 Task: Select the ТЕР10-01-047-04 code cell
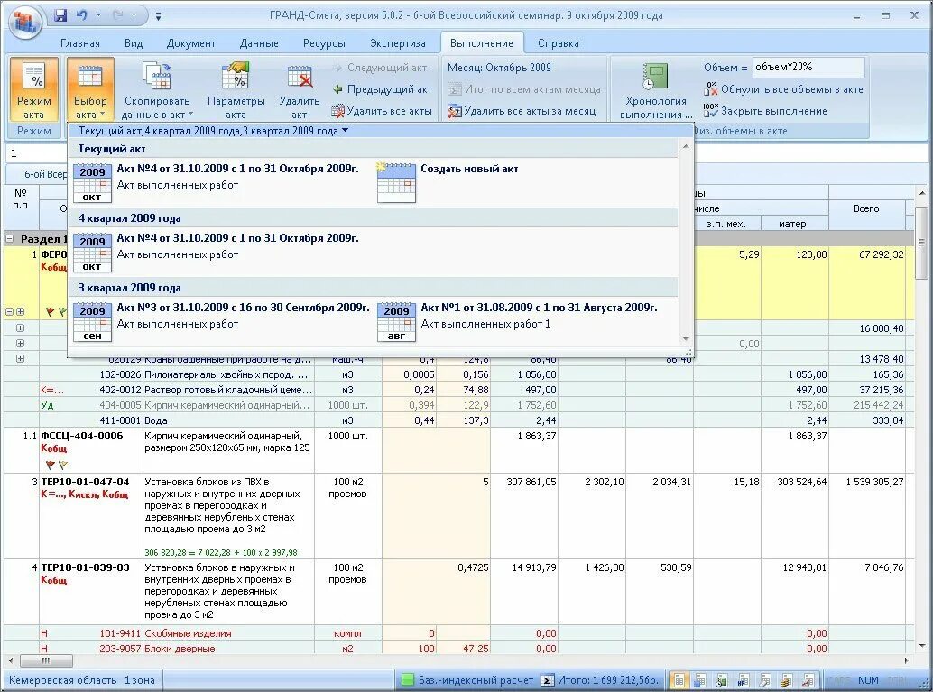(91, 516)
